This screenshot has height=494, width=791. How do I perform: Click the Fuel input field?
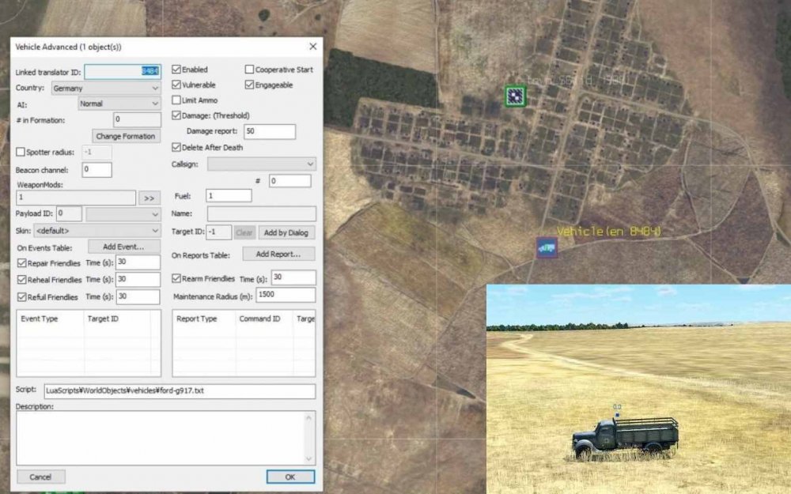tap(229, 195)
